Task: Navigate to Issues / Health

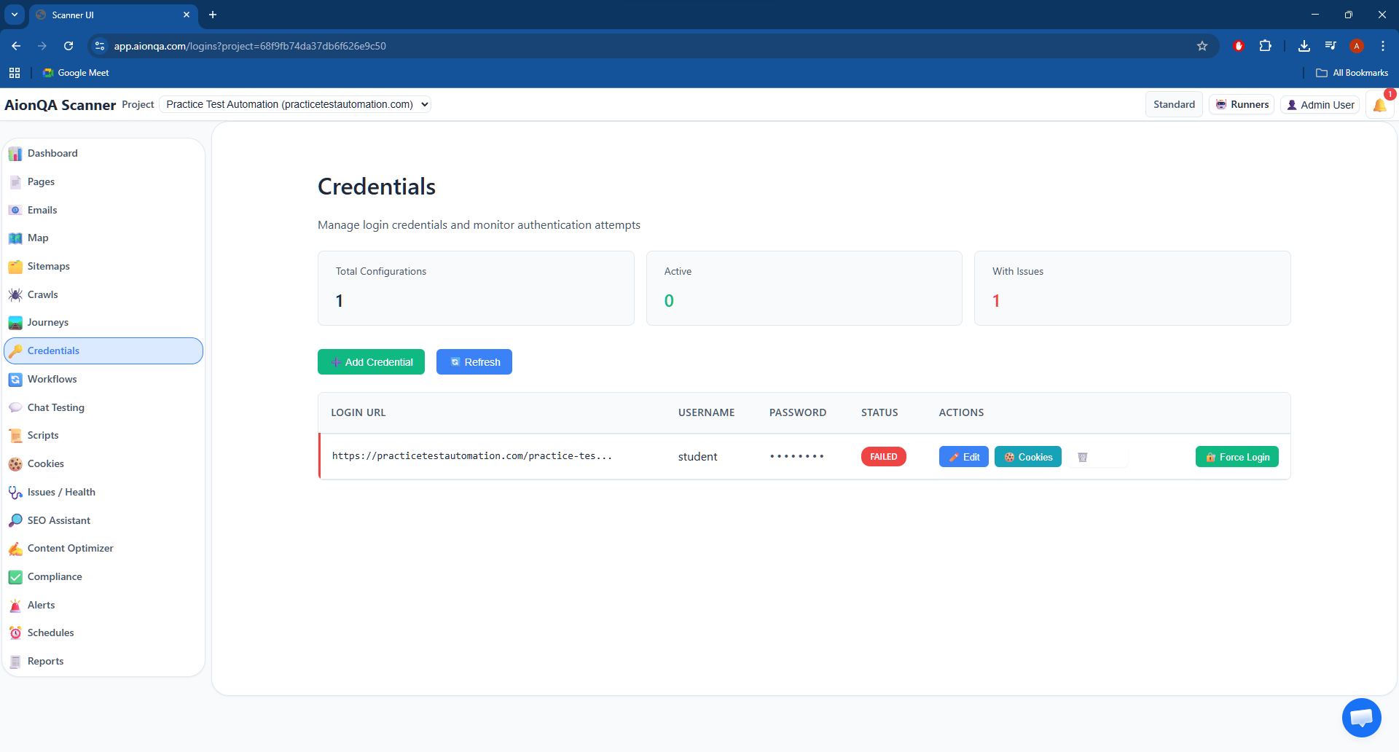Action: click(x=61, y=492)
